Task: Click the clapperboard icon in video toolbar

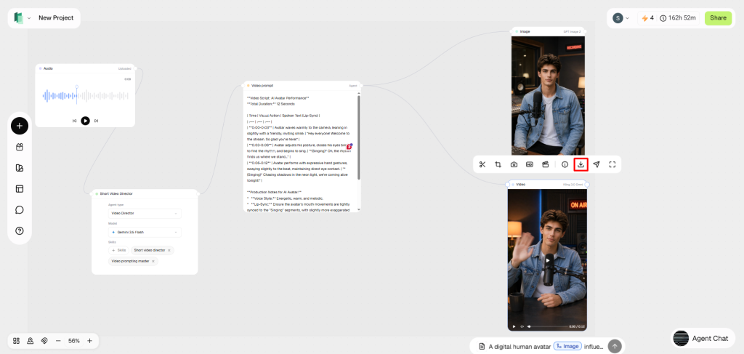Action: point(545,165)
